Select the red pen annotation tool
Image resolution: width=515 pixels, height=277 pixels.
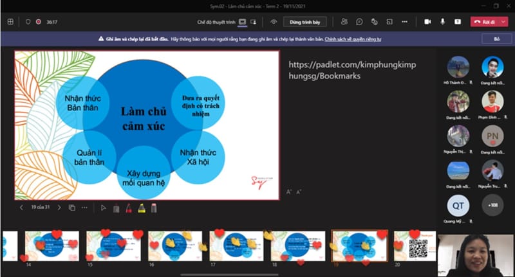pyautogui.click(x=128, y=208)
